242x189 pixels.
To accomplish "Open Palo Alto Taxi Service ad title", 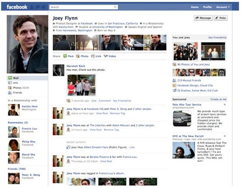I will coord(187,105).
